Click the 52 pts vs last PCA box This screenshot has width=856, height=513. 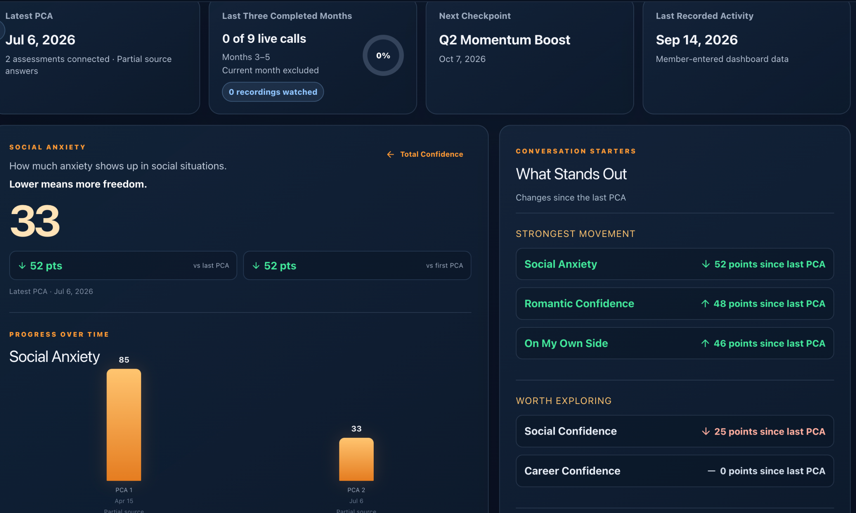click(123, 265)
